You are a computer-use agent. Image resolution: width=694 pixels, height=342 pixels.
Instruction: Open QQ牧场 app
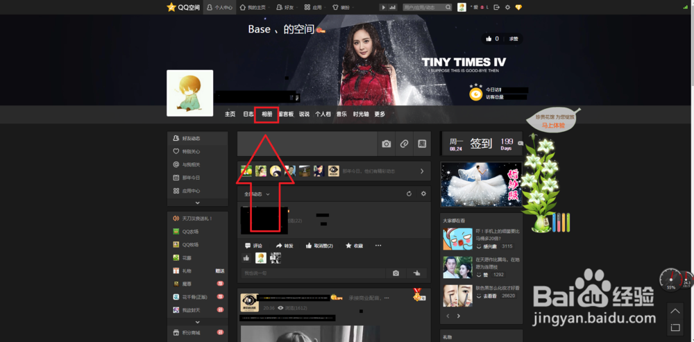pyautogui.click(x=190, y=245)
